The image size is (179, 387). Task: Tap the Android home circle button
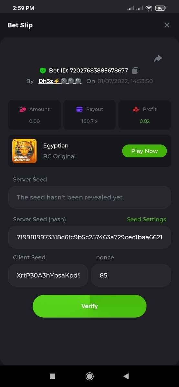point(89,376)
